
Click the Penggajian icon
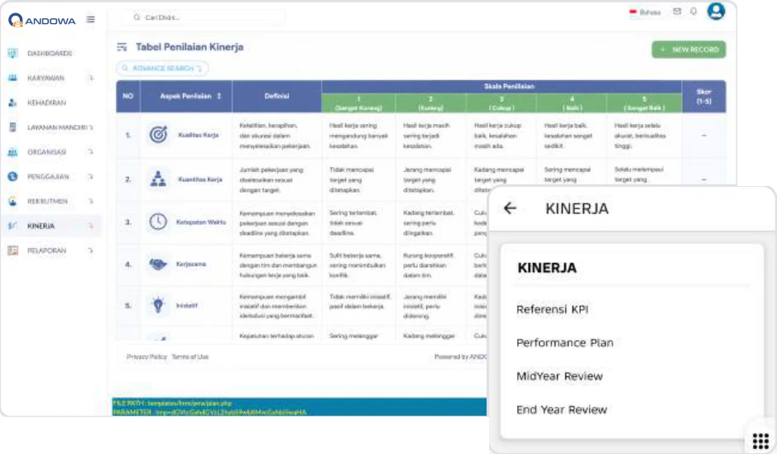point(13,176)
